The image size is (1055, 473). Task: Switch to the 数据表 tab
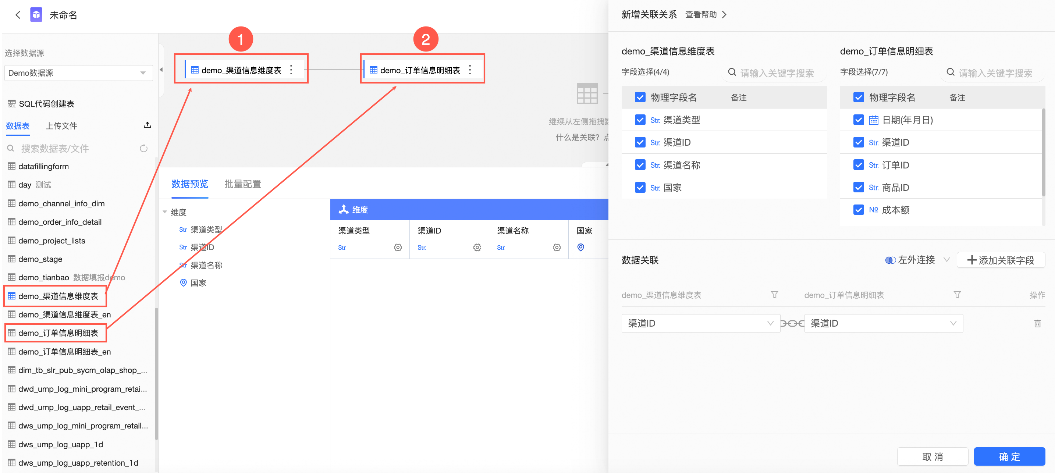click(18, 126)
